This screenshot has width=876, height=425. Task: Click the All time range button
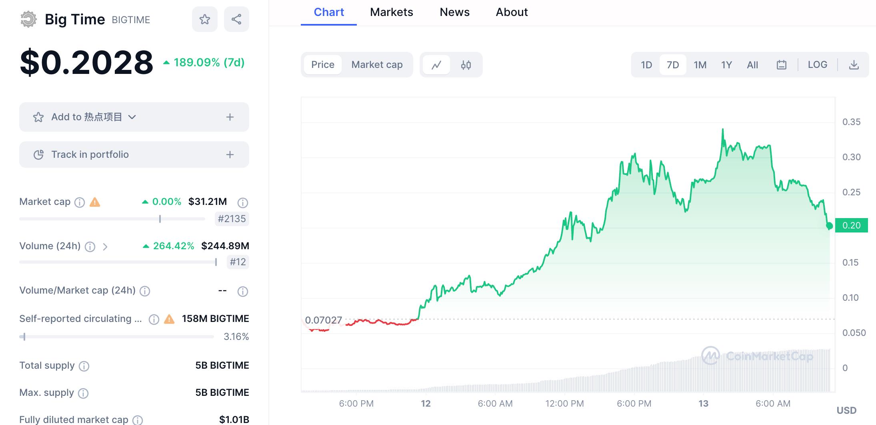pyautogui.click(x=752, y=65)
